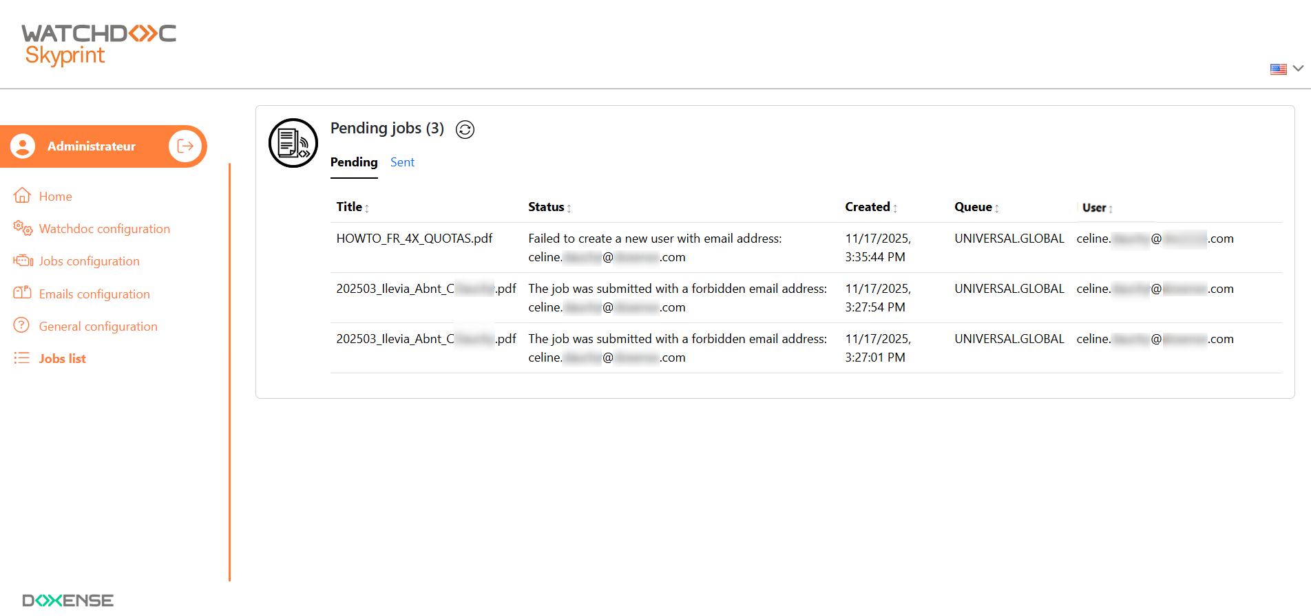Click the Jobs list bullet icon

22,358
